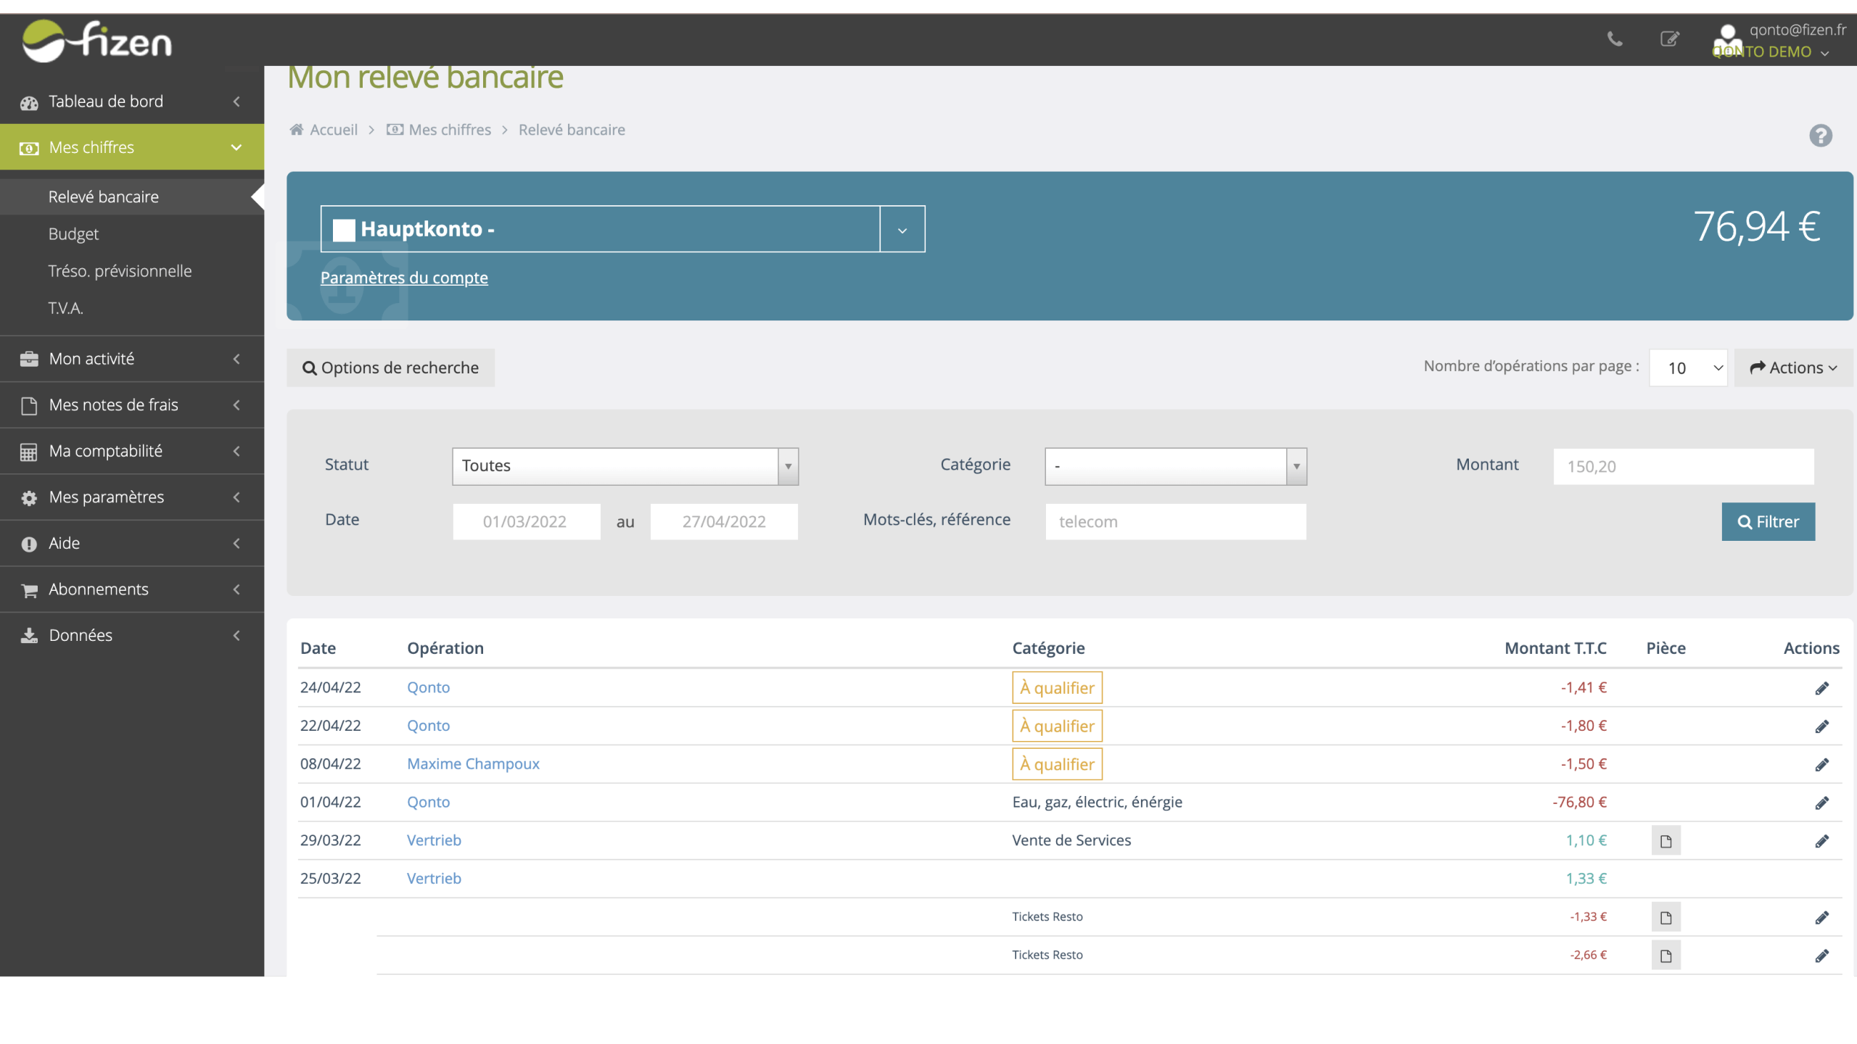1857x1044 pixels.
Task: Edit the -2,66 € Tickets Resto line
Action: 1821,956
